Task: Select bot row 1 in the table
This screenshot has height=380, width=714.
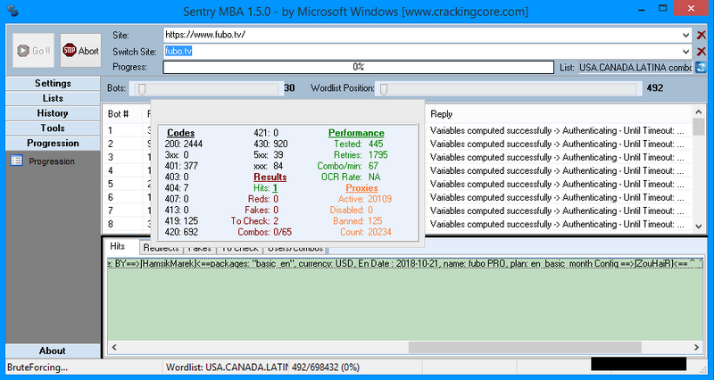Action: tap(397, 130)
